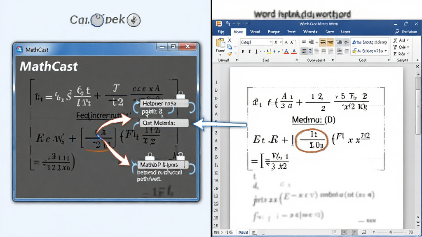Click the bullets list icon

(304, 42)
